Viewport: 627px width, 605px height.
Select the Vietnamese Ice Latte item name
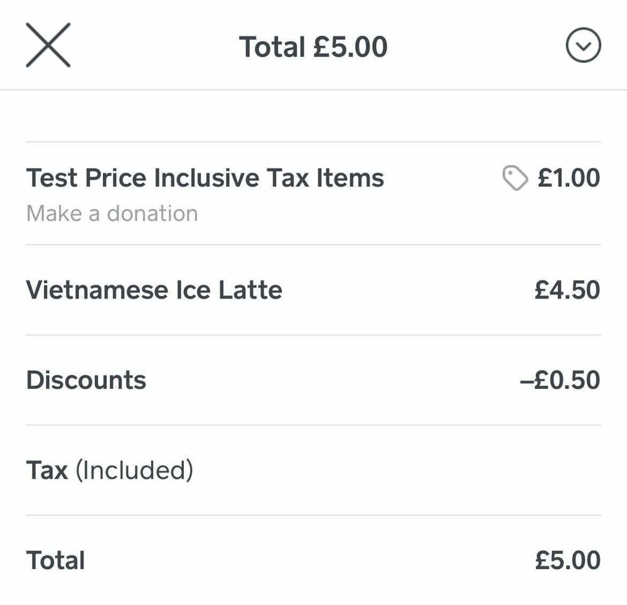click(154, 290)
